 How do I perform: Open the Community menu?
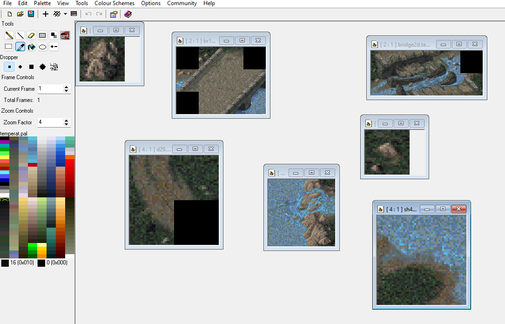pyautogui.click(x=182, y=3)
